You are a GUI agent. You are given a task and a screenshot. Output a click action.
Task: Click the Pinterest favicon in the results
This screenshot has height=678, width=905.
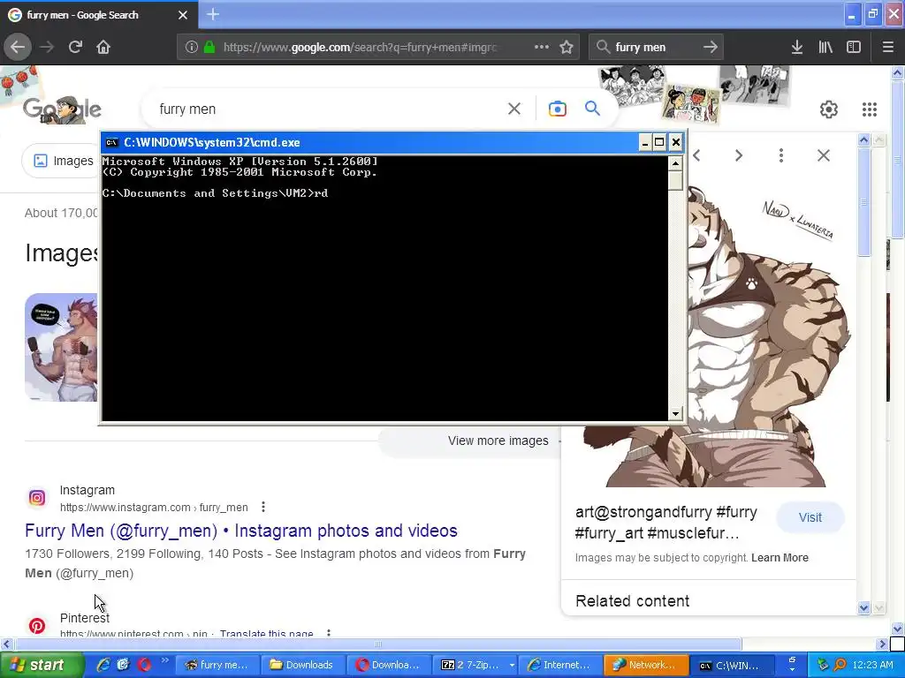(x=37, y=626)
